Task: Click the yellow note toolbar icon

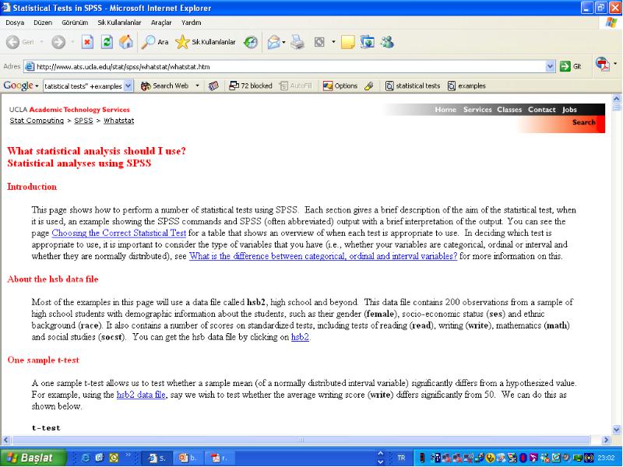Action: pyautogui.click(x=347, y=42)
